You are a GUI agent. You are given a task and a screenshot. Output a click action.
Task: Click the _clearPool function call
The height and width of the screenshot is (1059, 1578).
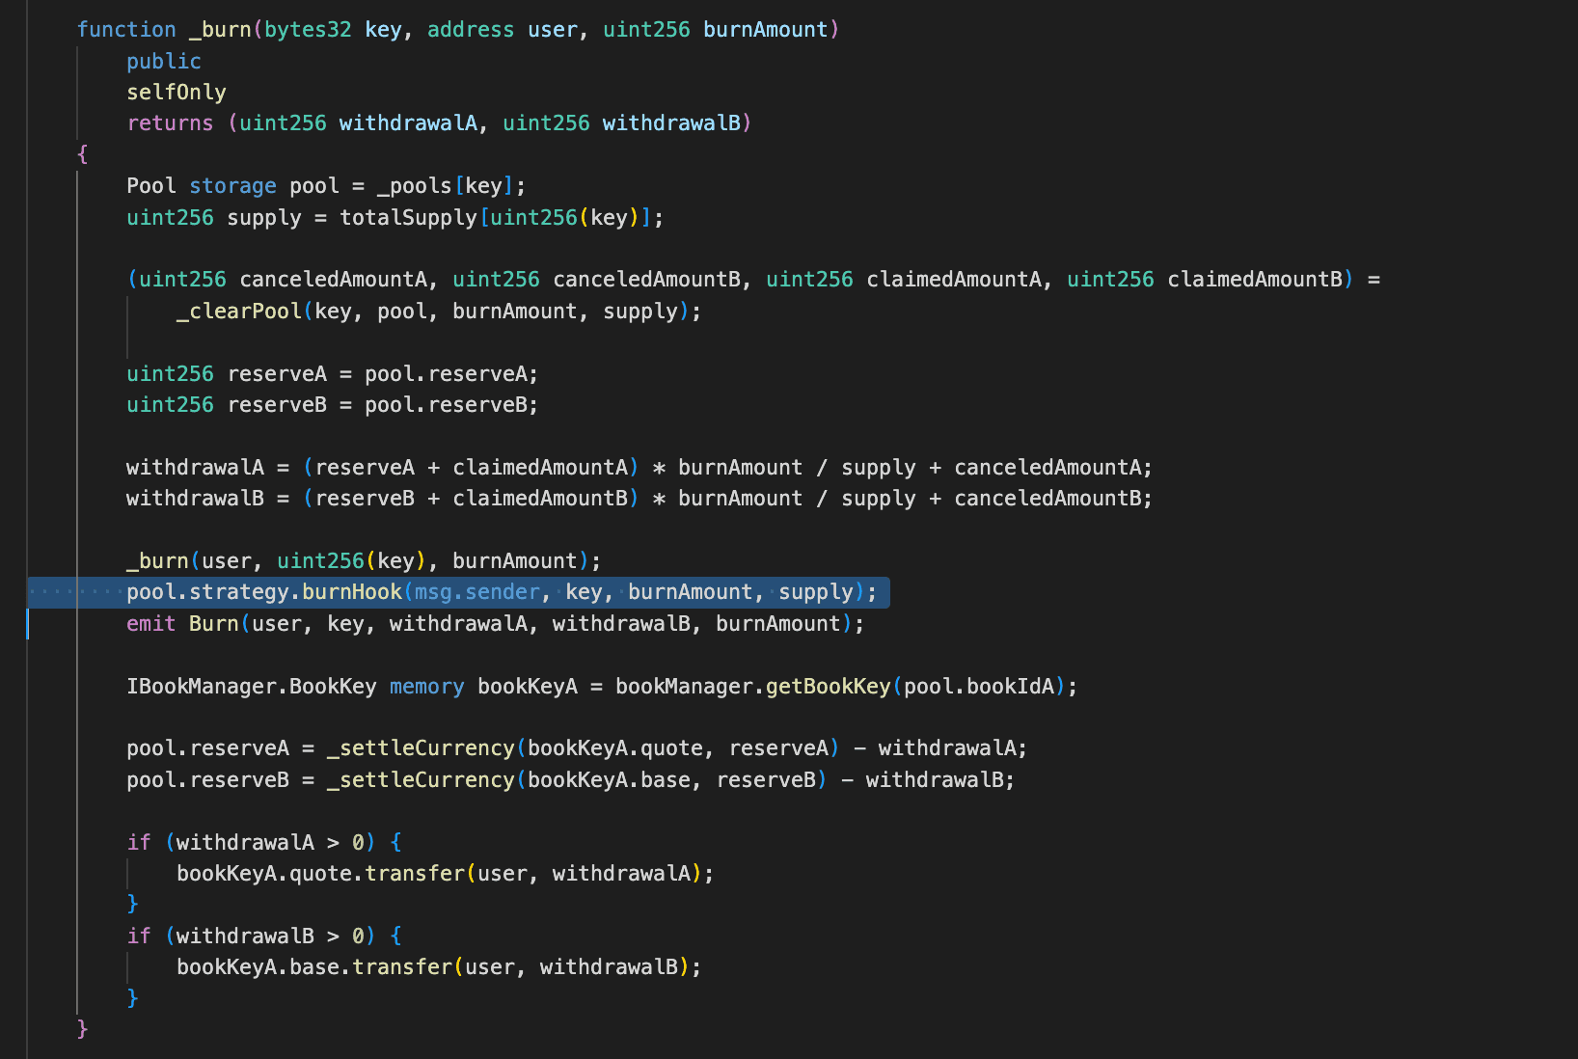click(x=239, y=312)
